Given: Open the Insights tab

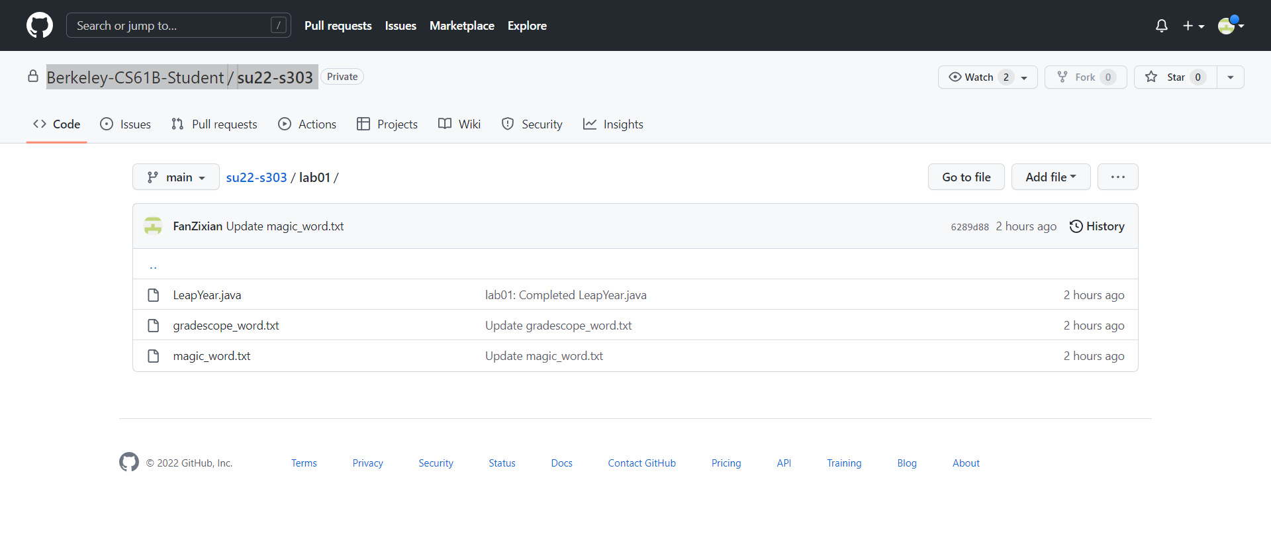Looking at the screenshot, I should click(x=613, y=124).
